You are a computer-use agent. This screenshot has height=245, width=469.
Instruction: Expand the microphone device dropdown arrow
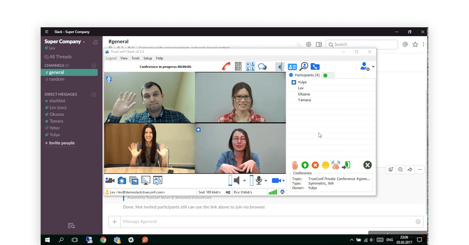point(266,181)
